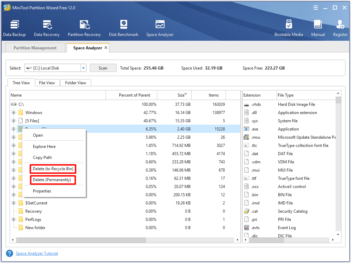The image size is (351, 263).
Task: Select the Recovery folder row
Action: point(125,211)
